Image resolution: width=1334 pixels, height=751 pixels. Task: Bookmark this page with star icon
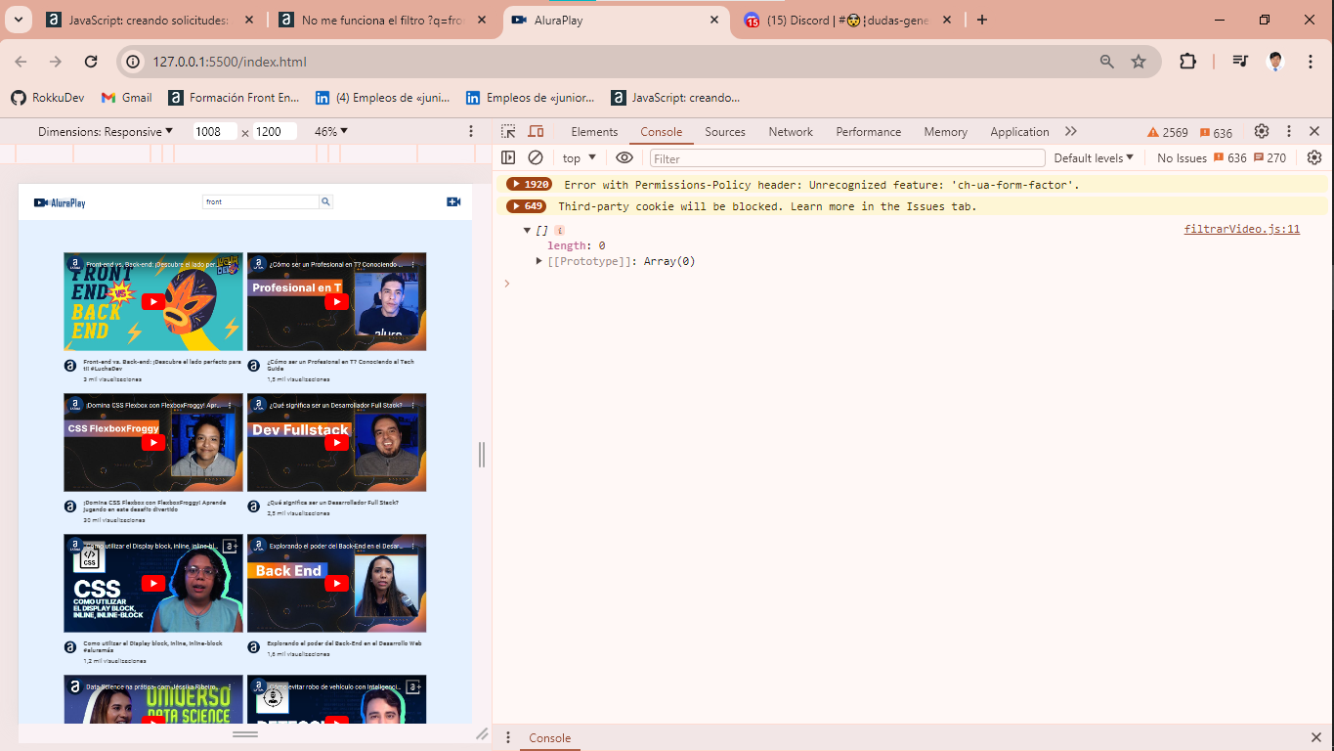(x=1139, y=62)
